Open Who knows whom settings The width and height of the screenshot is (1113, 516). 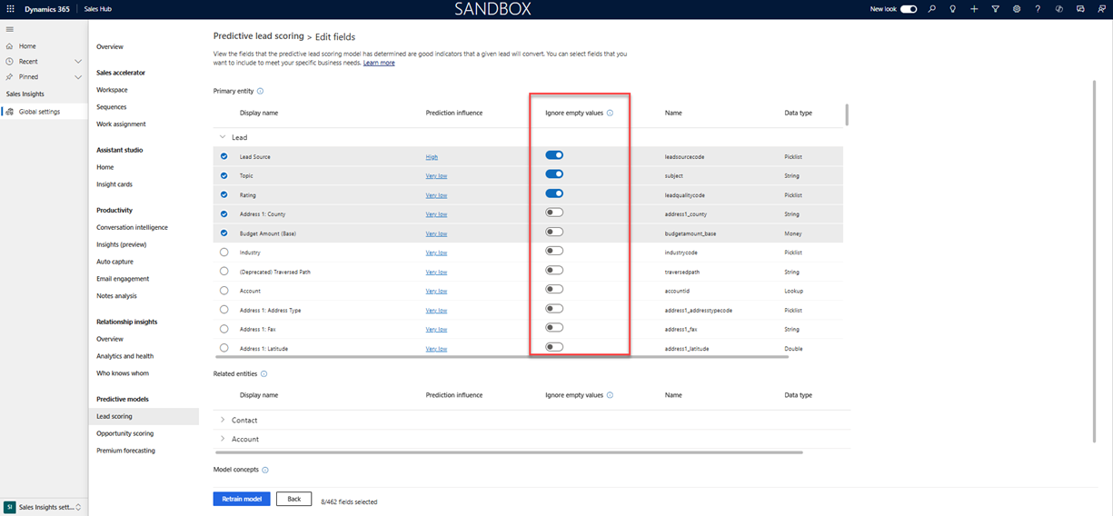point(123,373)
